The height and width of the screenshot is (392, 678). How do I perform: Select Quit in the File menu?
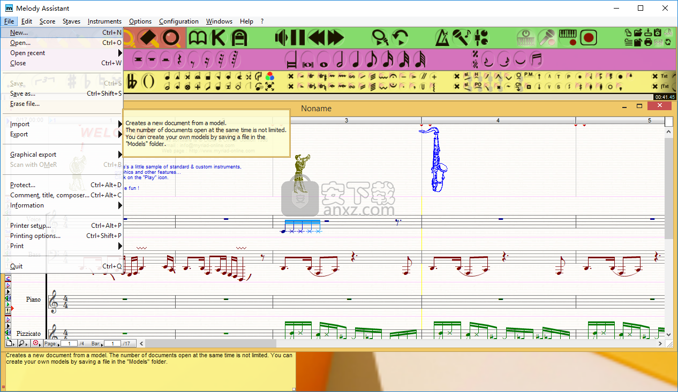62,266
